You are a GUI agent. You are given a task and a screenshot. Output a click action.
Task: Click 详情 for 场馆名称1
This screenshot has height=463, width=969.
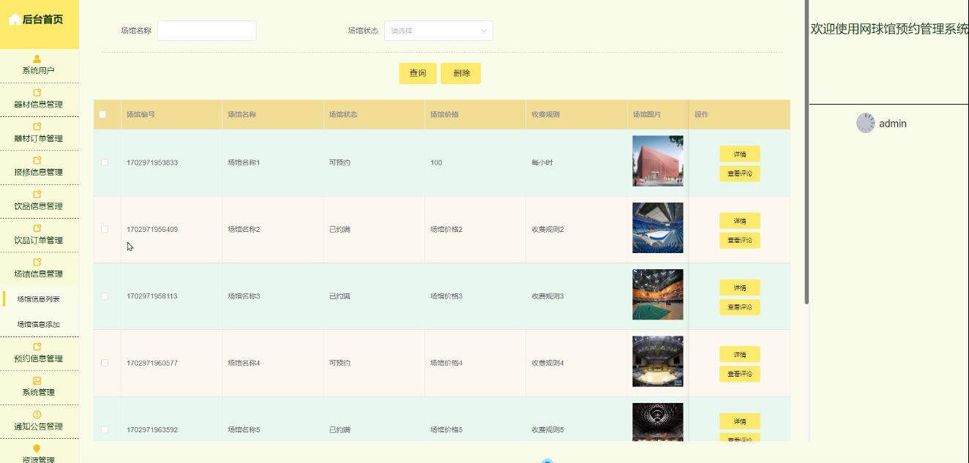(740, 154)
